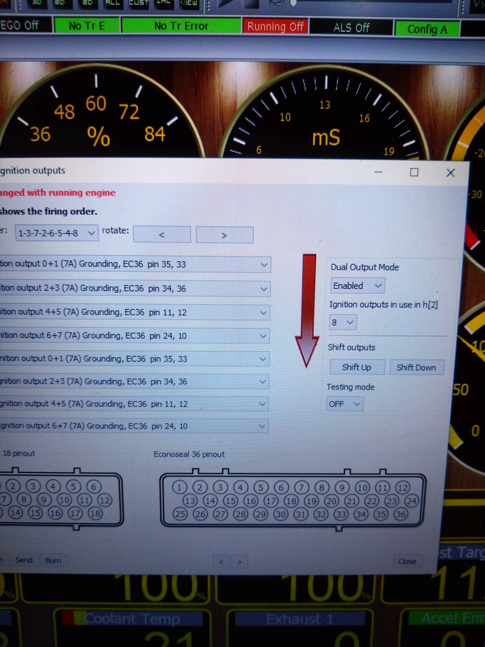Open the firing order 1-3-7-2-6-5-4-8 dropdown
Viewport: 485px width, 647px height.
(x=56, y=233)
